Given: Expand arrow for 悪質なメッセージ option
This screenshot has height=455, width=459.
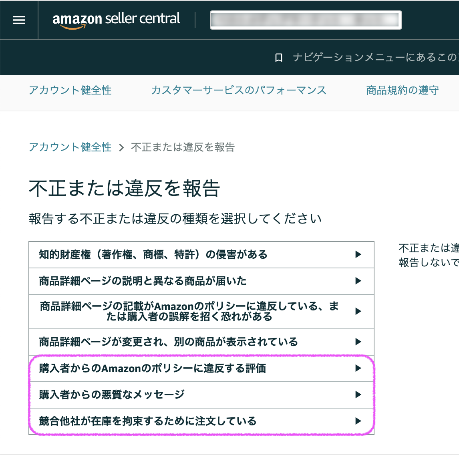Looking at the screenshot, I should [358, 395].
